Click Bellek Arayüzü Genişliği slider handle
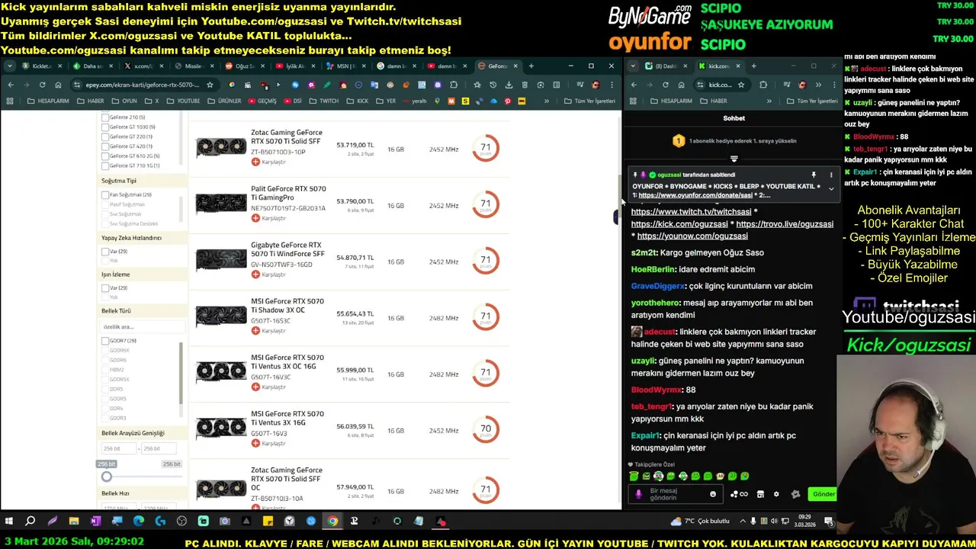Image resolution: width=976 pixels, height=549 pixels. pyautogui.click(x=107, y=477)
